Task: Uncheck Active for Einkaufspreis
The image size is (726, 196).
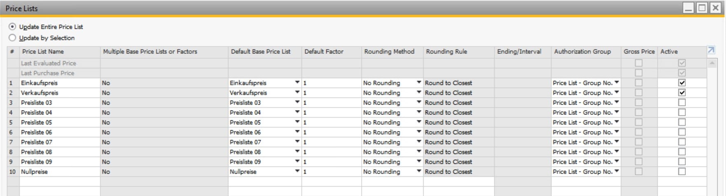Action: [682, 83]
